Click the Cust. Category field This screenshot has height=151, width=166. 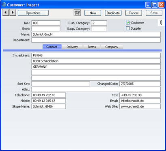click(x=99, y=23)
